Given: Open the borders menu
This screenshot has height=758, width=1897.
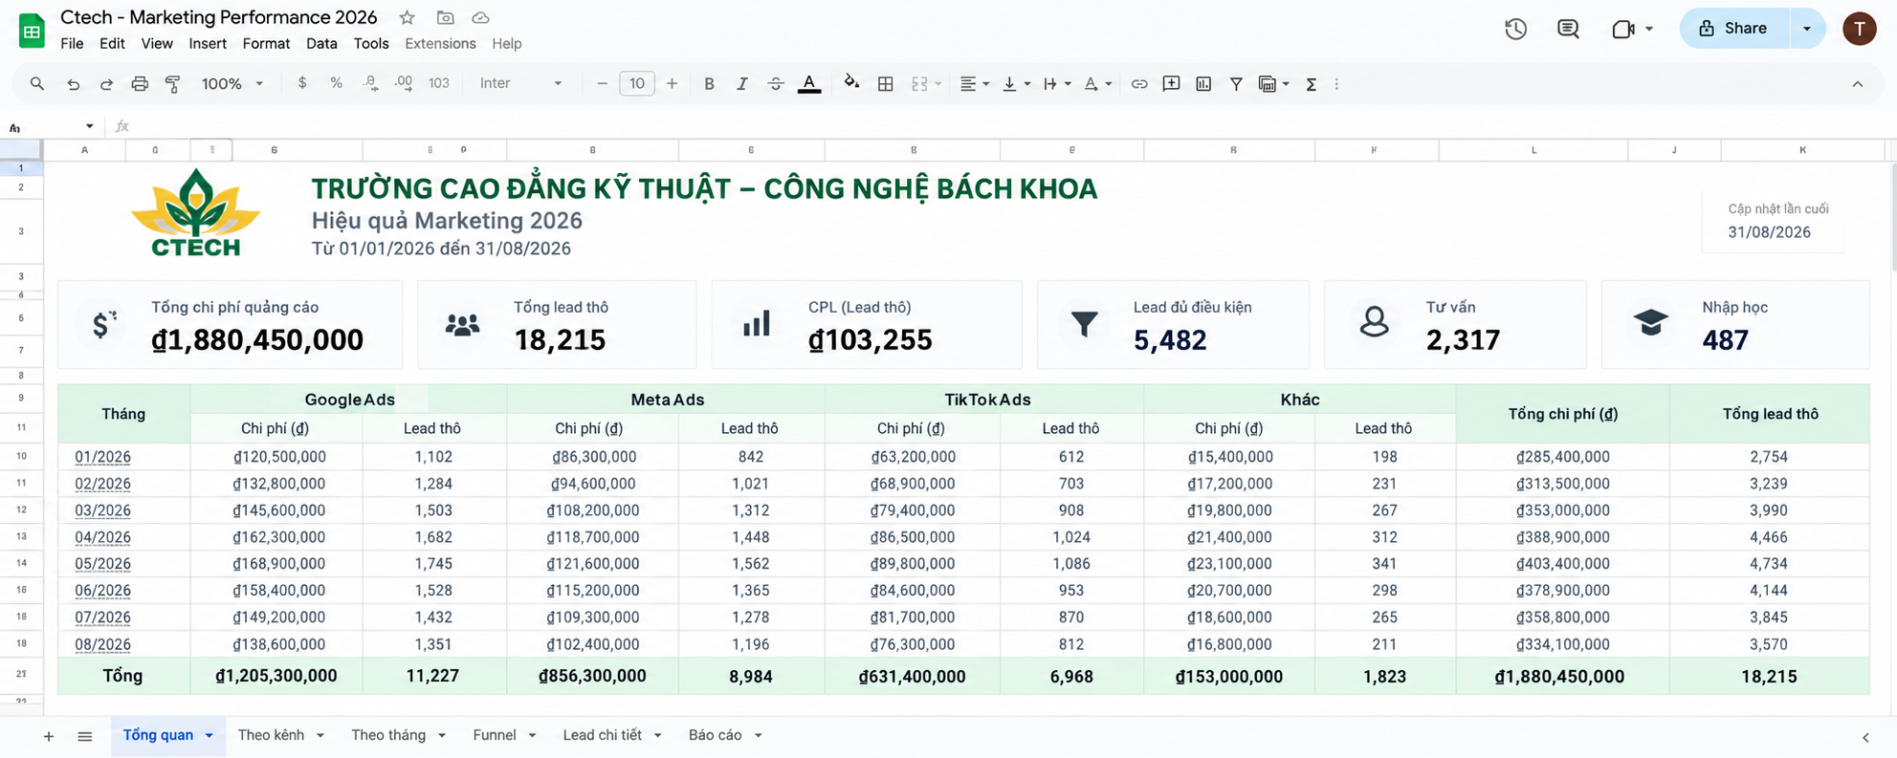Looking at the screenshot, I should [x=886, y=84].
